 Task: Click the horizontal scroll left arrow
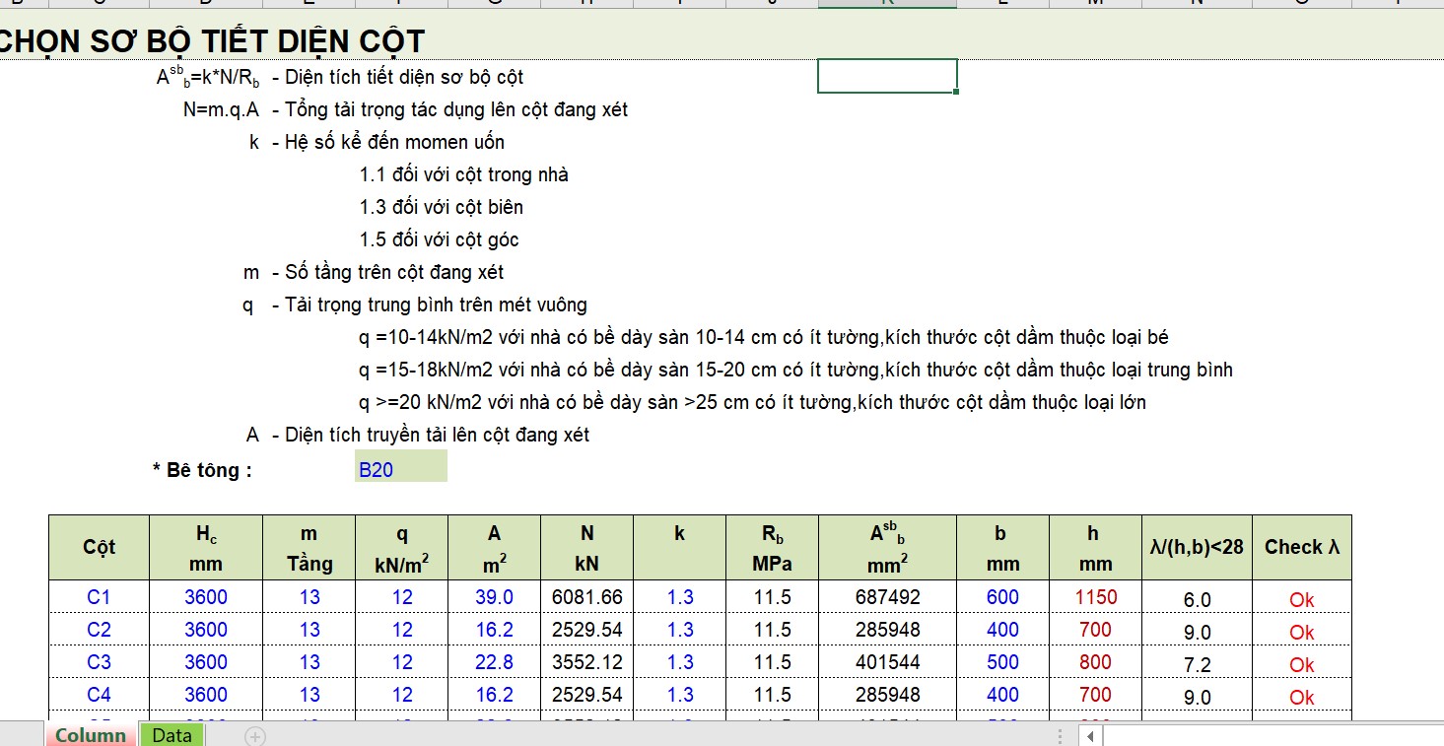click(1089, 736)
